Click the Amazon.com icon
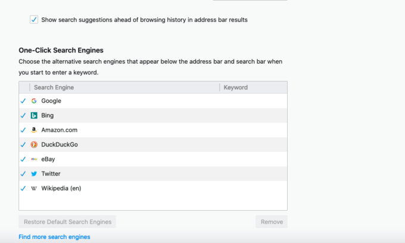405x243 pixels. tap(34, 130)
